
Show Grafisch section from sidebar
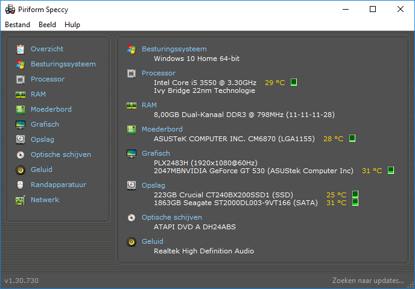tap(45, 124)
